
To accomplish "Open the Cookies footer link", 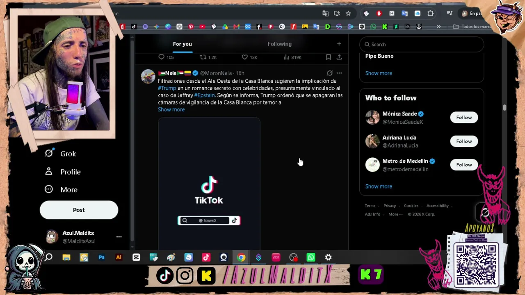I will (411, 206).
